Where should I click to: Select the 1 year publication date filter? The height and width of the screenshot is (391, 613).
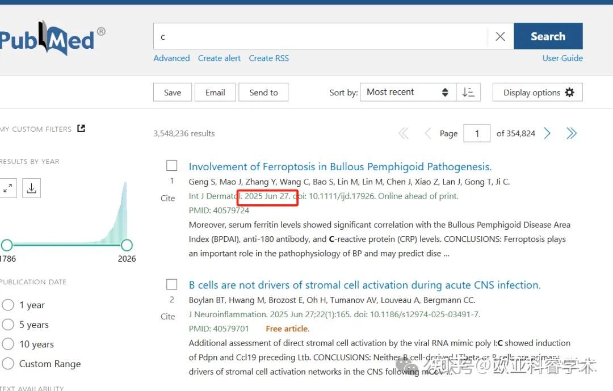pyautogui.click(x=9, y=305)
